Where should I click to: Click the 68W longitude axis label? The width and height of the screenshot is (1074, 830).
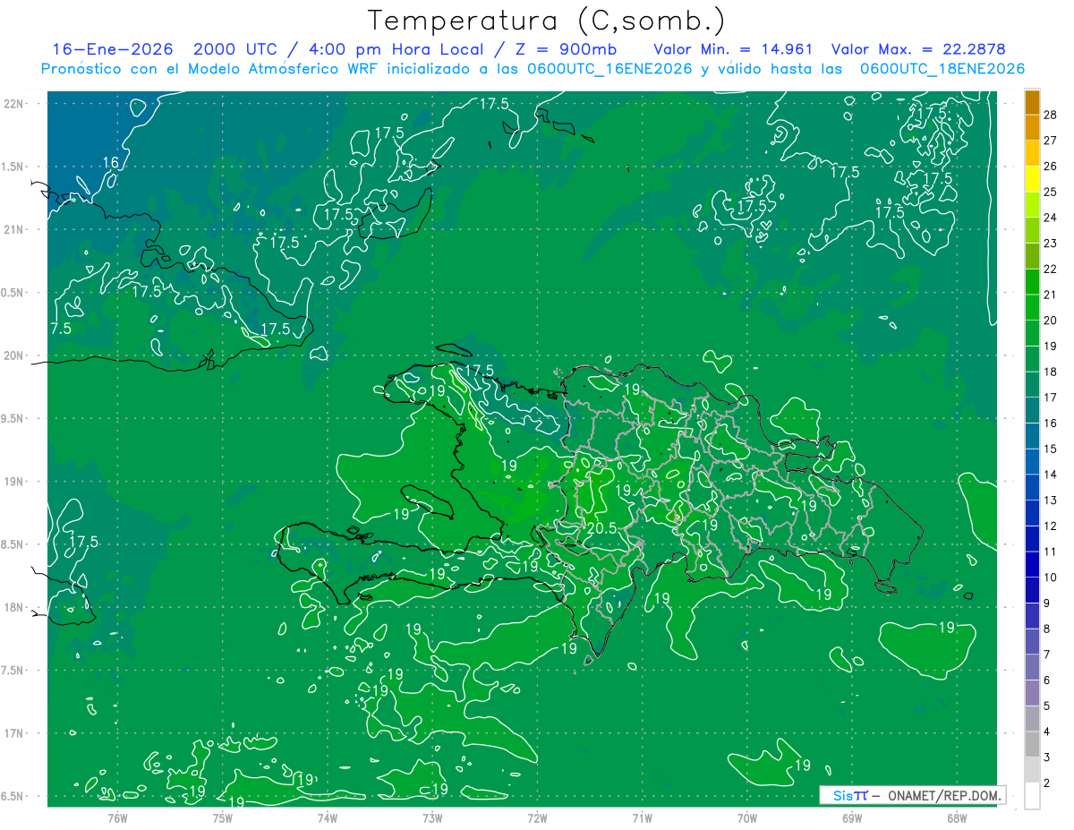[957, 818]
